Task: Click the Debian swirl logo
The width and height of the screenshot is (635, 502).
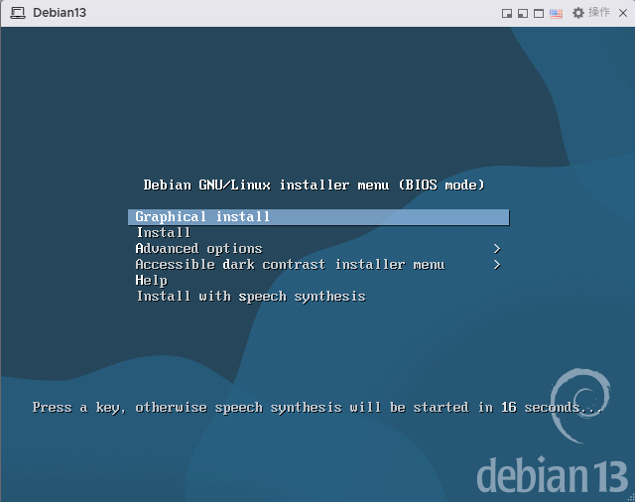Action: click(x=579, y=402)
